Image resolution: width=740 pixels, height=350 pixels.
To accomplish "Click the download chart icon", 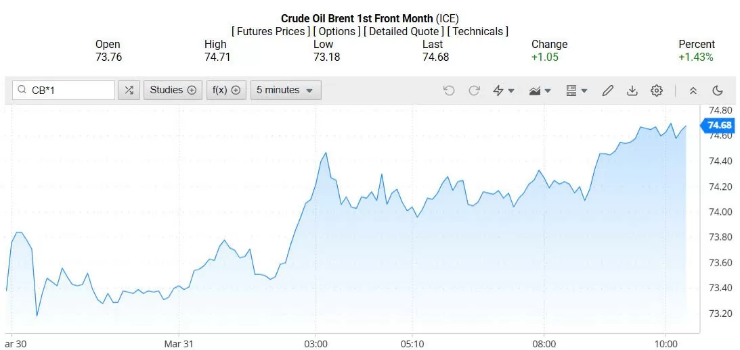I will click(632, 91).
